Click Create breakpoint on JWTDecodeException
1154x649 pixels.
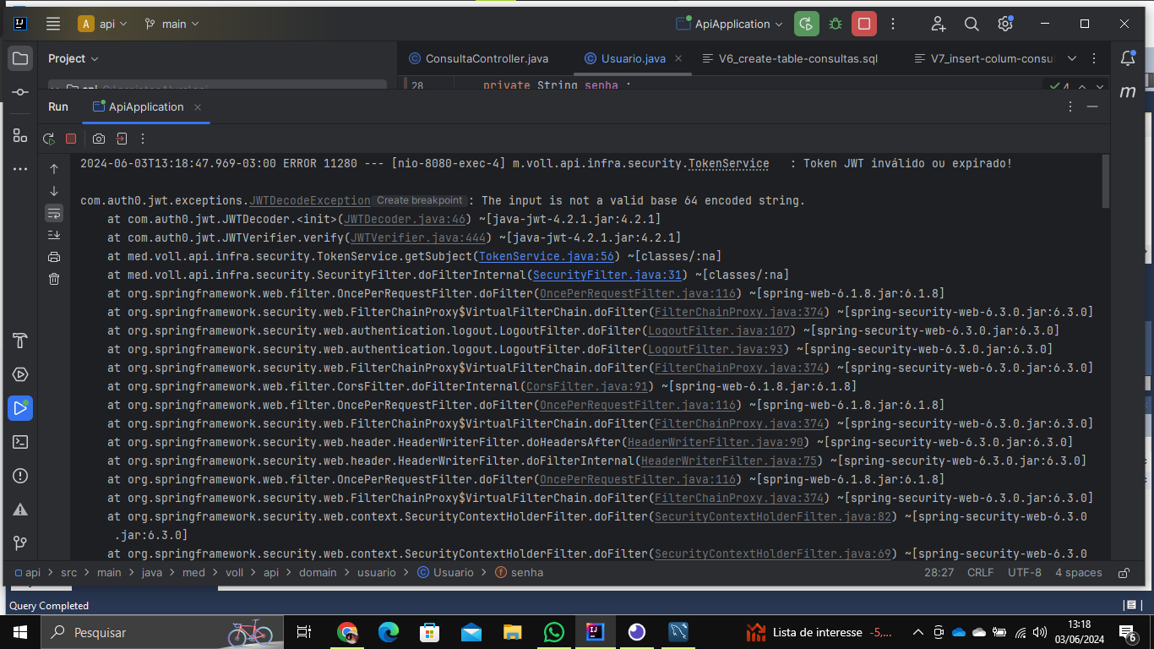coord(420,200)
